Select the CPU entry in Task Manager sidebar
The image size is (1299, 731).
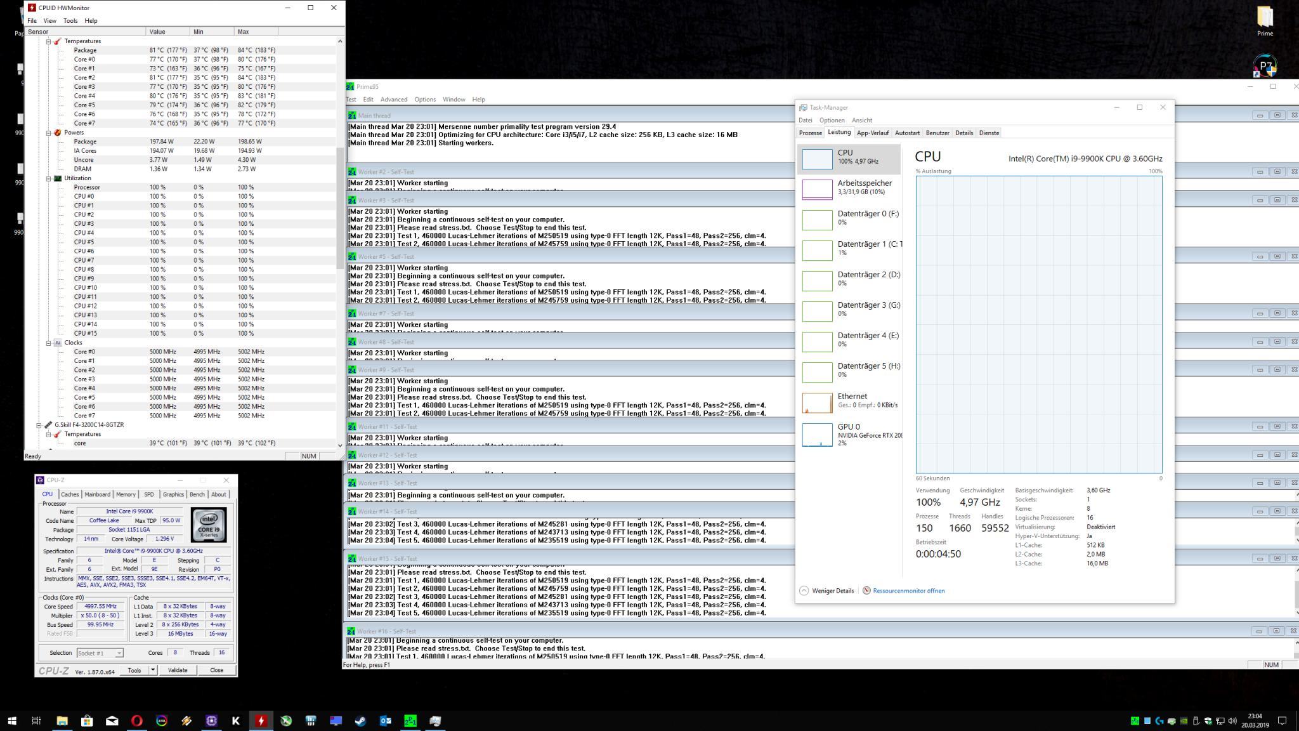tap(849, 159)
